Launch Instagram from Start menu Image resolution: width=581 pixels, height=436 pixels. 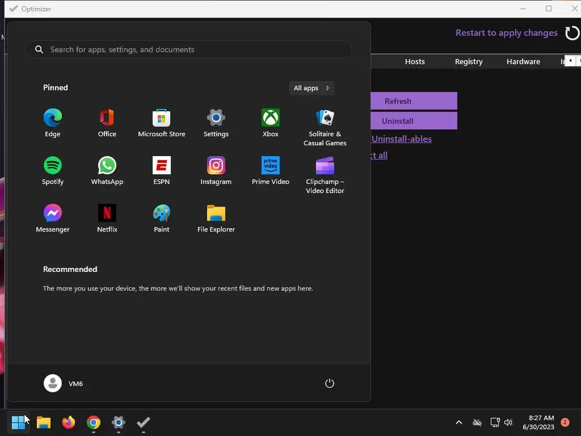(216, 170)
